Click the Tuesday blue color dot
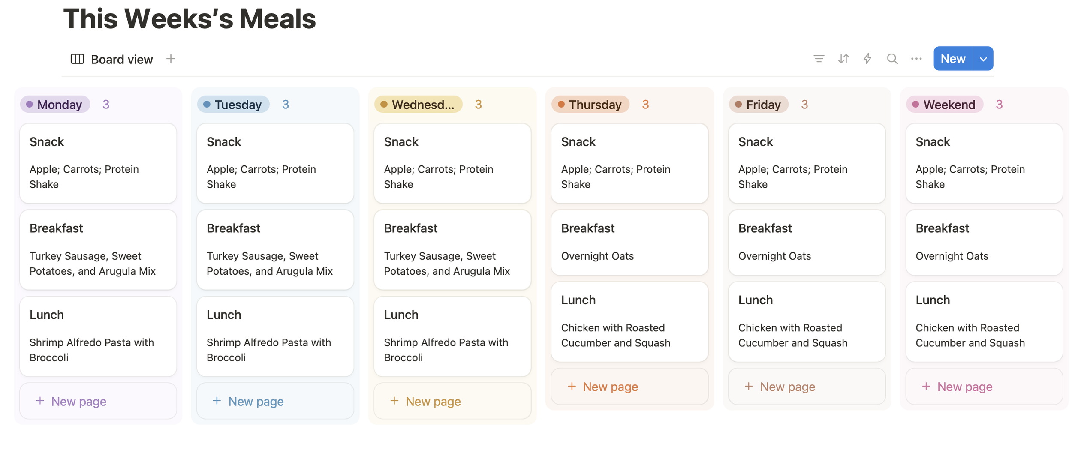Screen dimensions: 1072x465 207,104
